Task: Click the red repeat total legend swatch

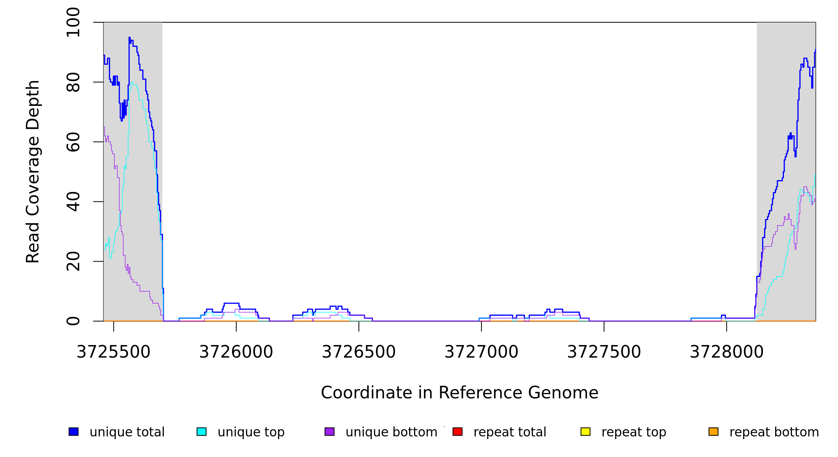Action: (457, 431)
